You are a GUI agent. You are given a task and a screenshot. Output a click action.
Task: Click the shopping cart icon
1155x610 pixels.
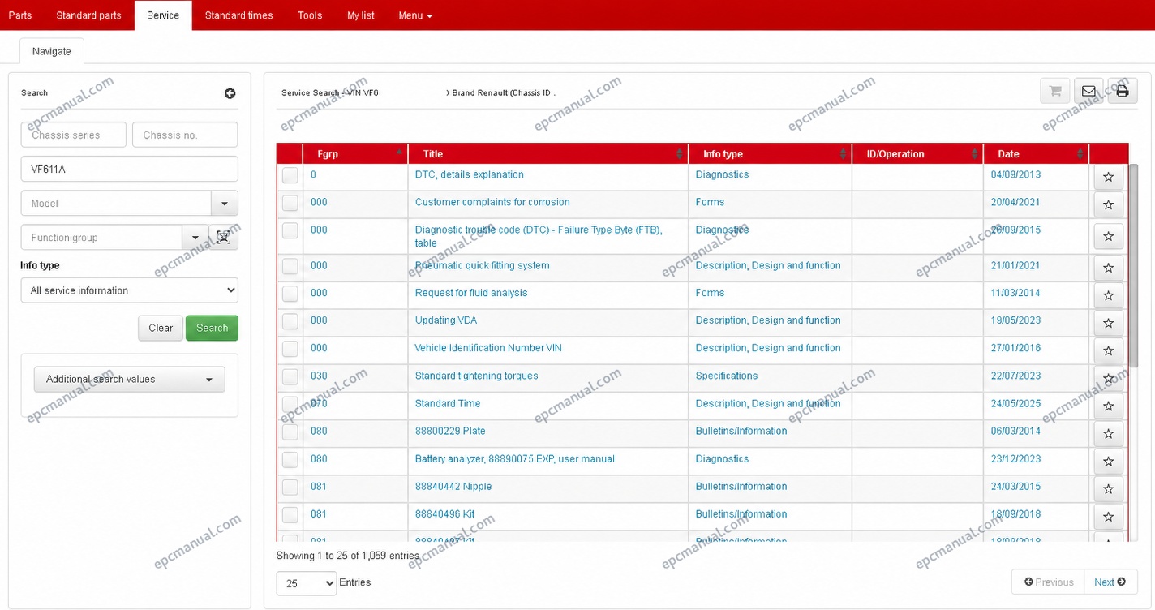click(1055, 91)
